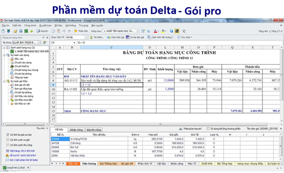
Task: Open the C9 cell name box dropdown
Action: coord(74,43)
